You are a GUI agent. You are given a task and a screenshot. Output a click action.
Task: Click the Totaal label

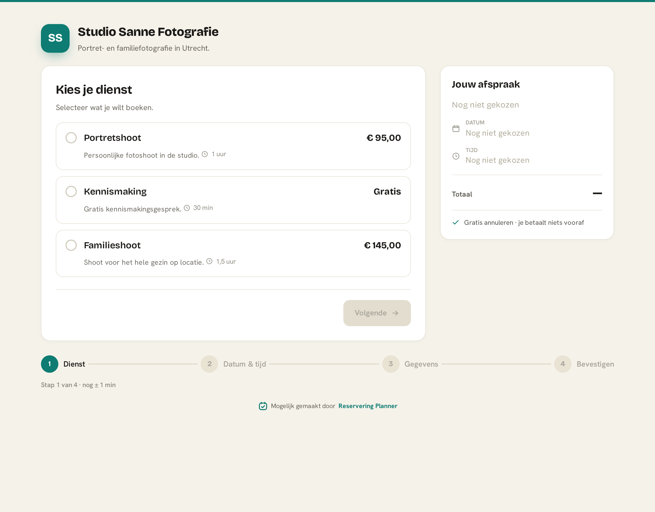462,194
